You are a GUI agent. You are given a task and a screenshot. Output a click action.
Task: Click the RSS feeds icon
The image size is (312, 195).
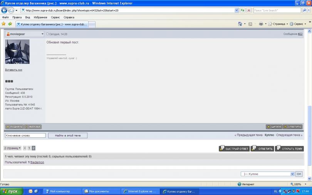[250, 24]
